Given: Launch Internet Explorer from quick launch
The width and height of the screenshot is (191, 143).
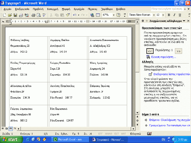Looking at the screenshot, I should [x=28, y=139].
